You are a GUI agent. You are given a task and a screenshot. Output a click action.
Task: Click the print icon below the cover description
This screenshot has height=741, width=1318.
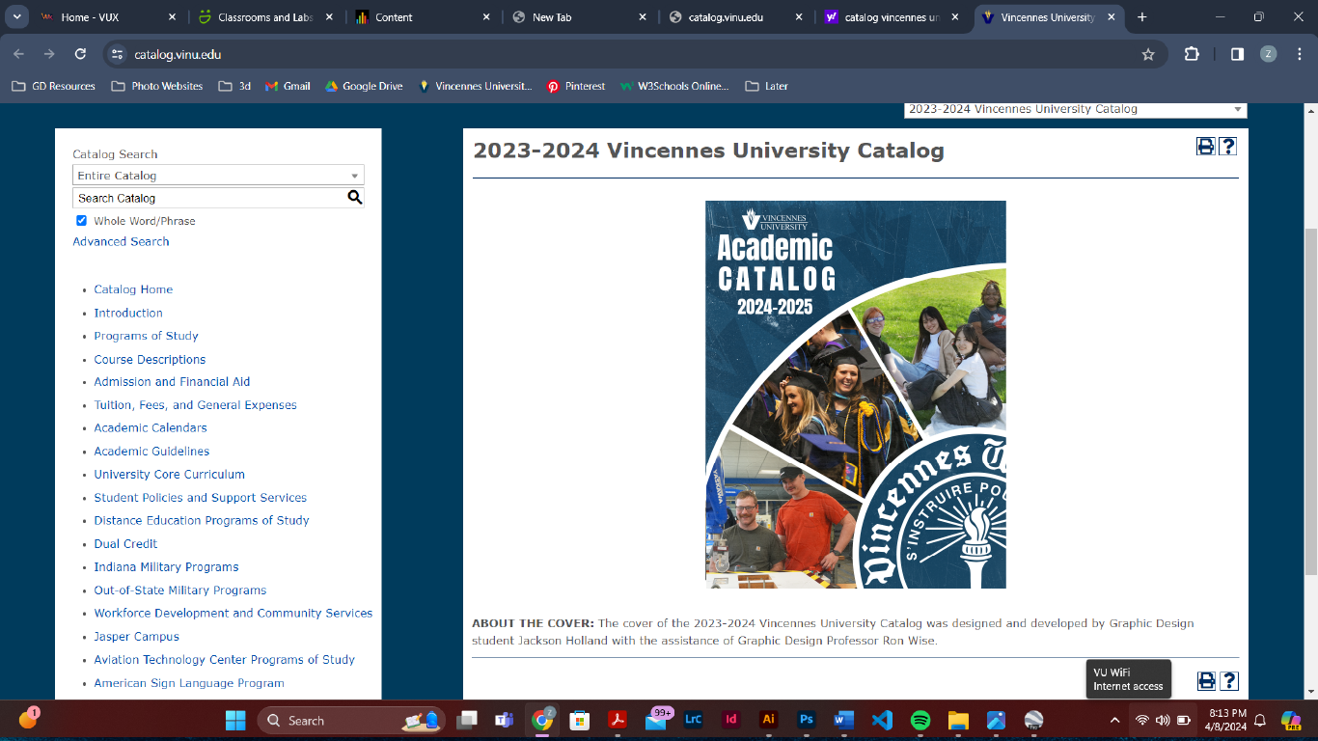click(1206, 681)
